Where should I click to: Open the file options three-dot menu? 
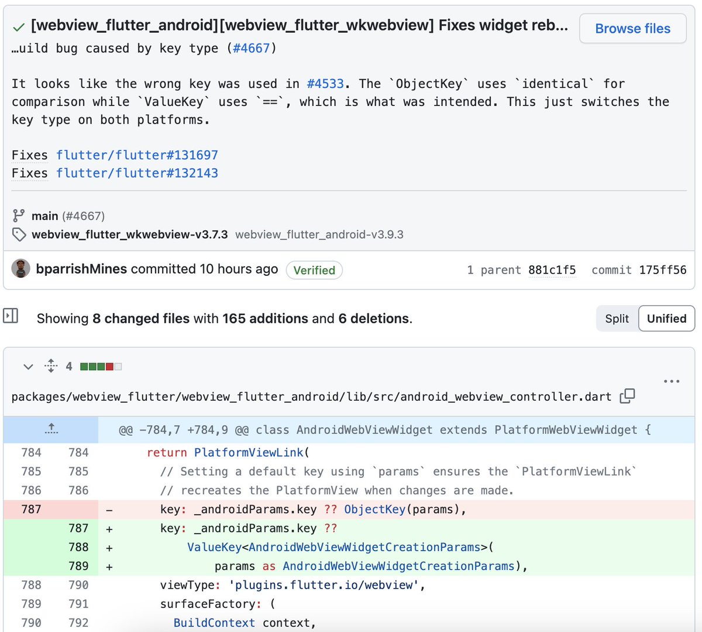(672, 381)
